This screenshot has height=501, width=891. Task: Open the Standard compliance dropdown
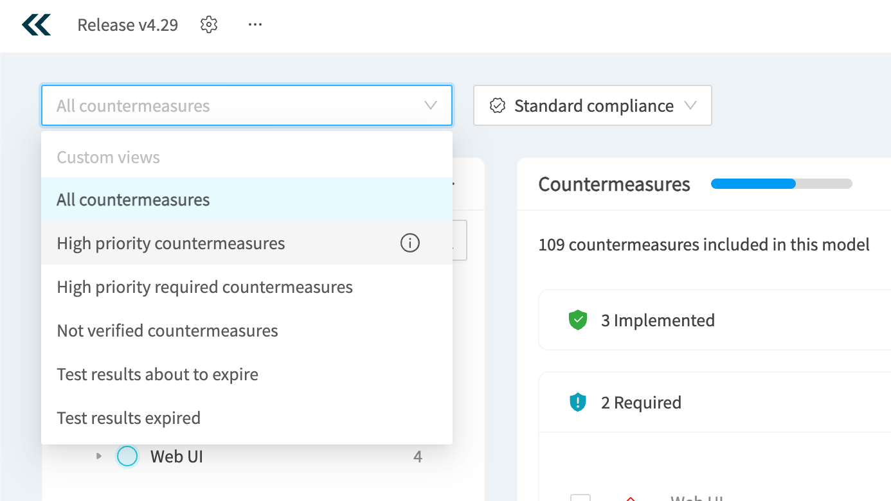(x=593, y=105)
